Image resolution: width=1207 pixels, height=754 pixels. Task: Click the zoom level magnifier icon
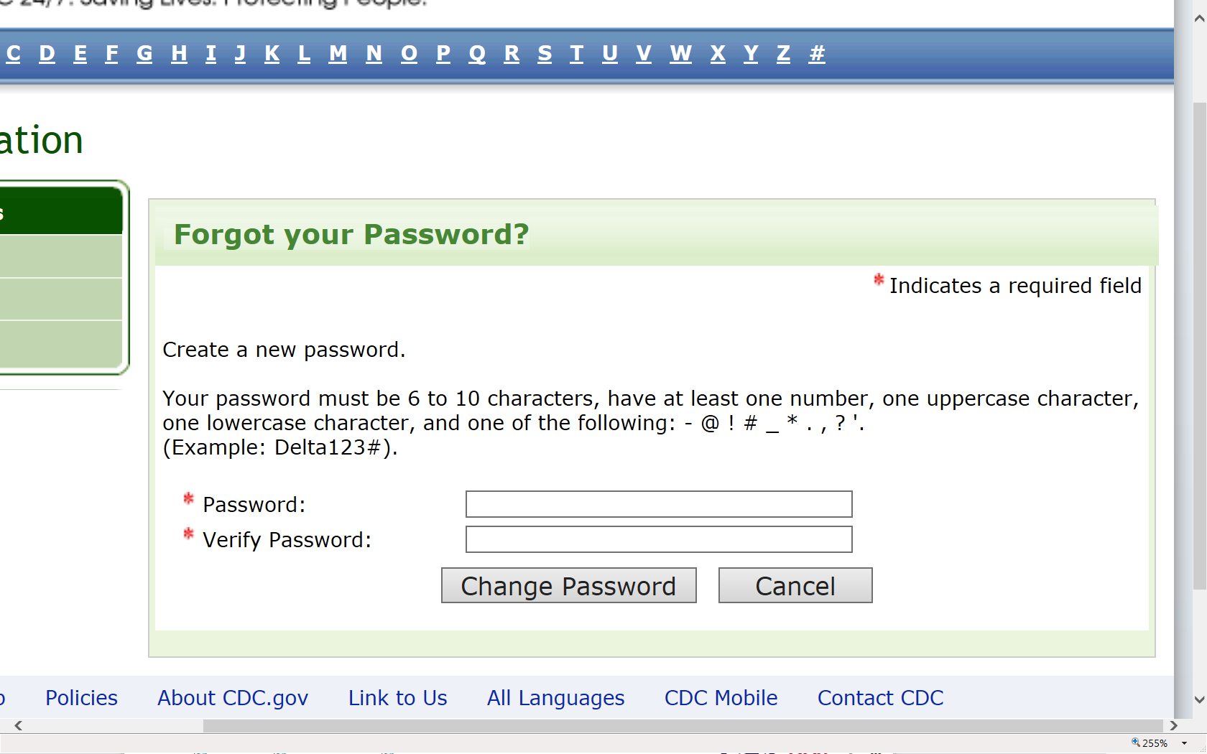[1136, 743]
